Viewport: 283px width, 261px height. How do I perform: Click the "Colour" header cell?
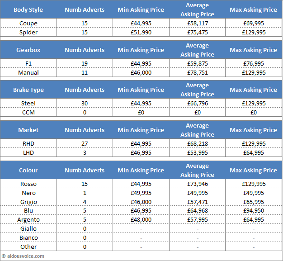tap(28, 171)
